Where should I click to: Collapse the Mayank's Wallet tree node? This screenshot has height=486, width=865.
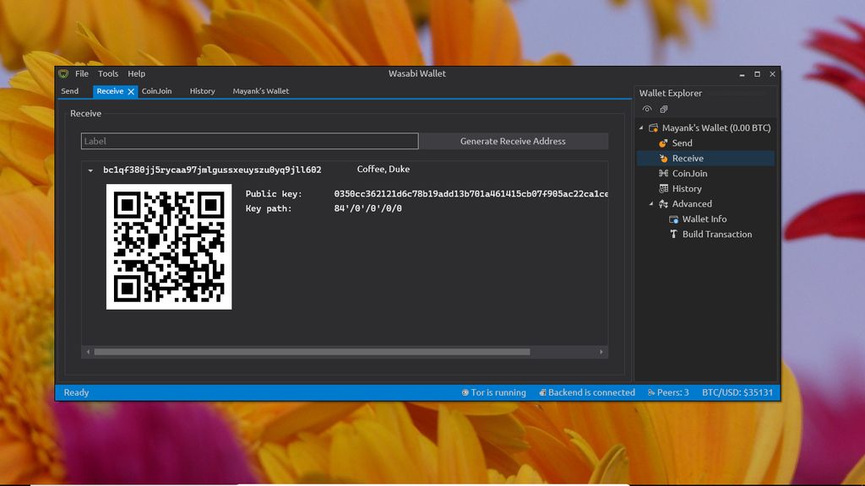[x=641, y=128]
